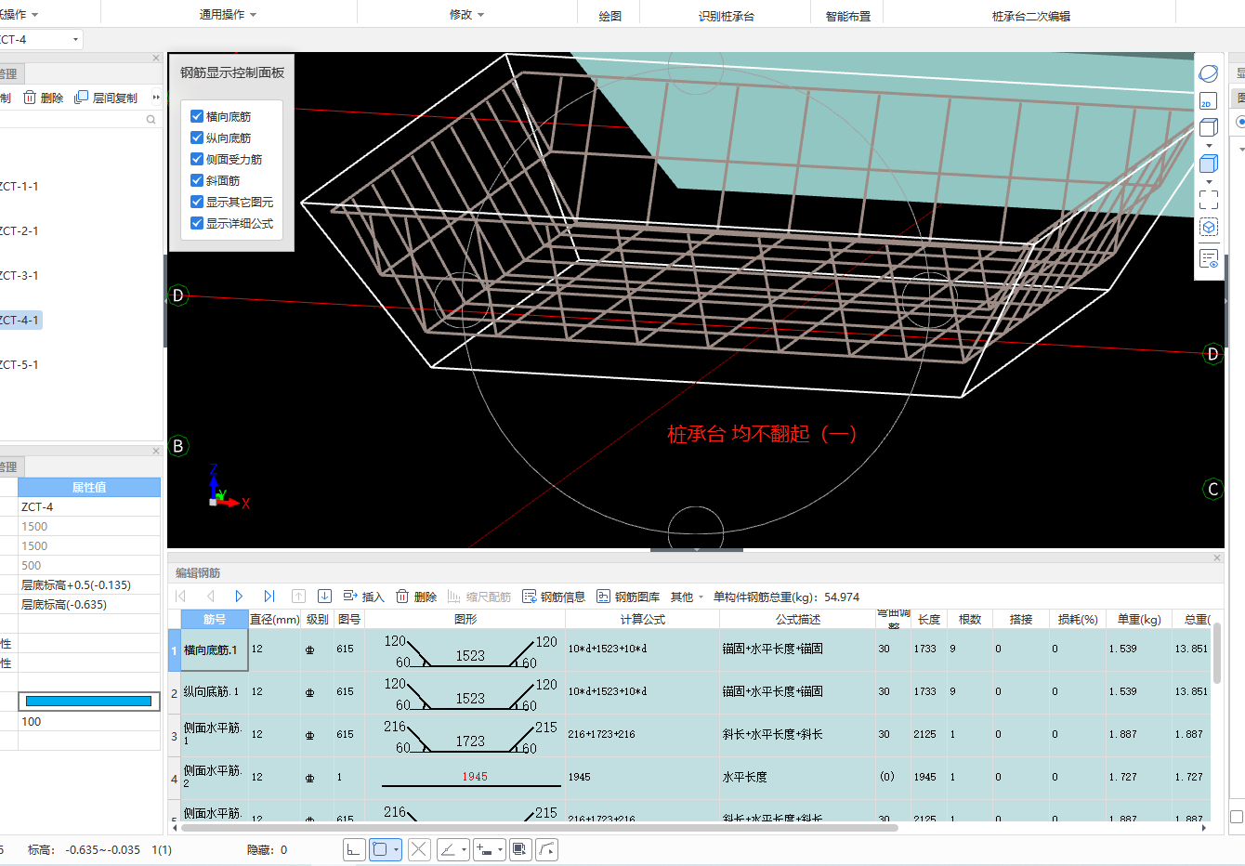Close the 编辑钢筋 panel
Image resolution: width=1245 pixels, height=866 pixels.
[1217, 558]
